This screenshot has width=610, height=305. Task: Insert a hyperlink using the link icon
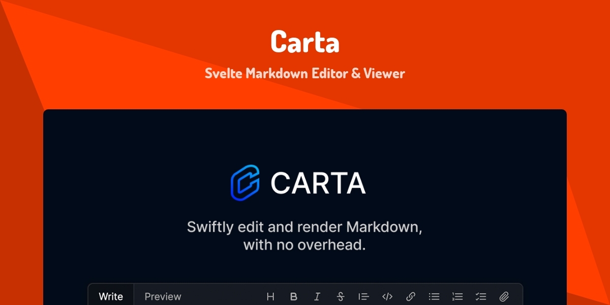(x=411, y=296)
